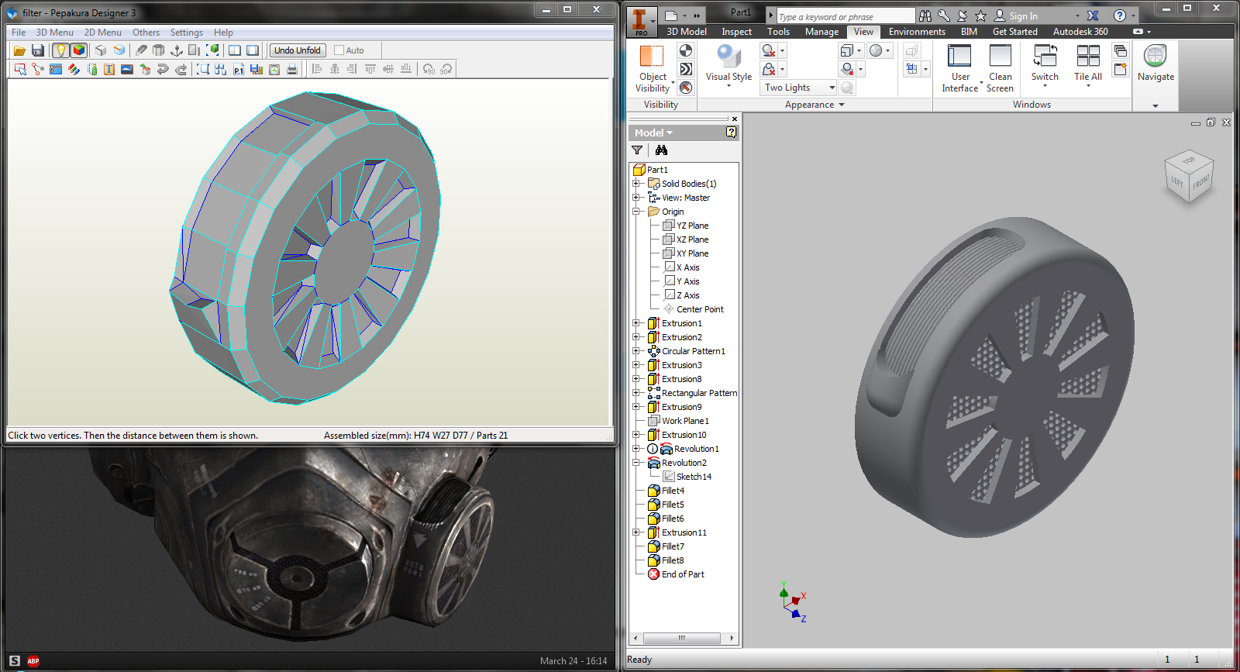This screenshot has height=672, width=1240.
Task: Click the pencil edit icon in Pepakura toolbar
Action: pyautogui.click(x=141, y=50)
